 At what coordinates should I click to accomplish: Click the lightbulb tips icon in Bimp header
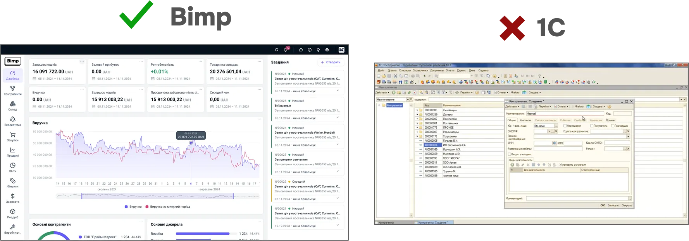319,50
